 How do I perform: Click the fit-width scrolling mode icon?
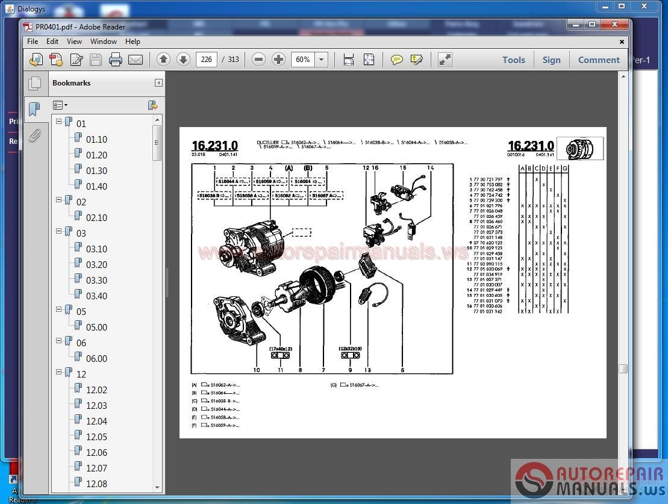pos(349,60)
